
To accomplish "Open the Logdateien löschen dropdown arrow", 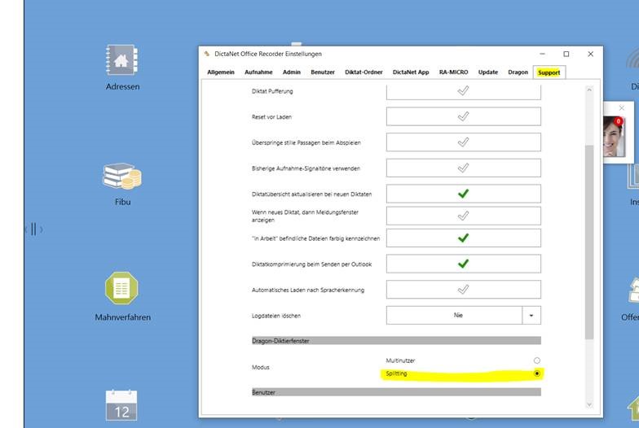I will point(531,316).
